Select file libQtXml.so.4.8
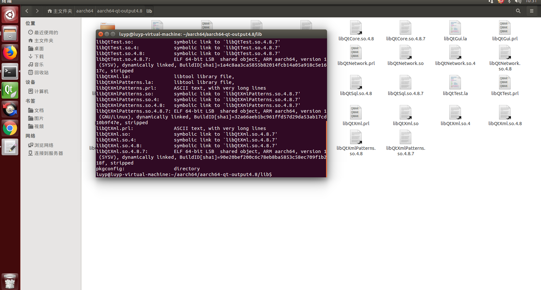 coord(505,116)
